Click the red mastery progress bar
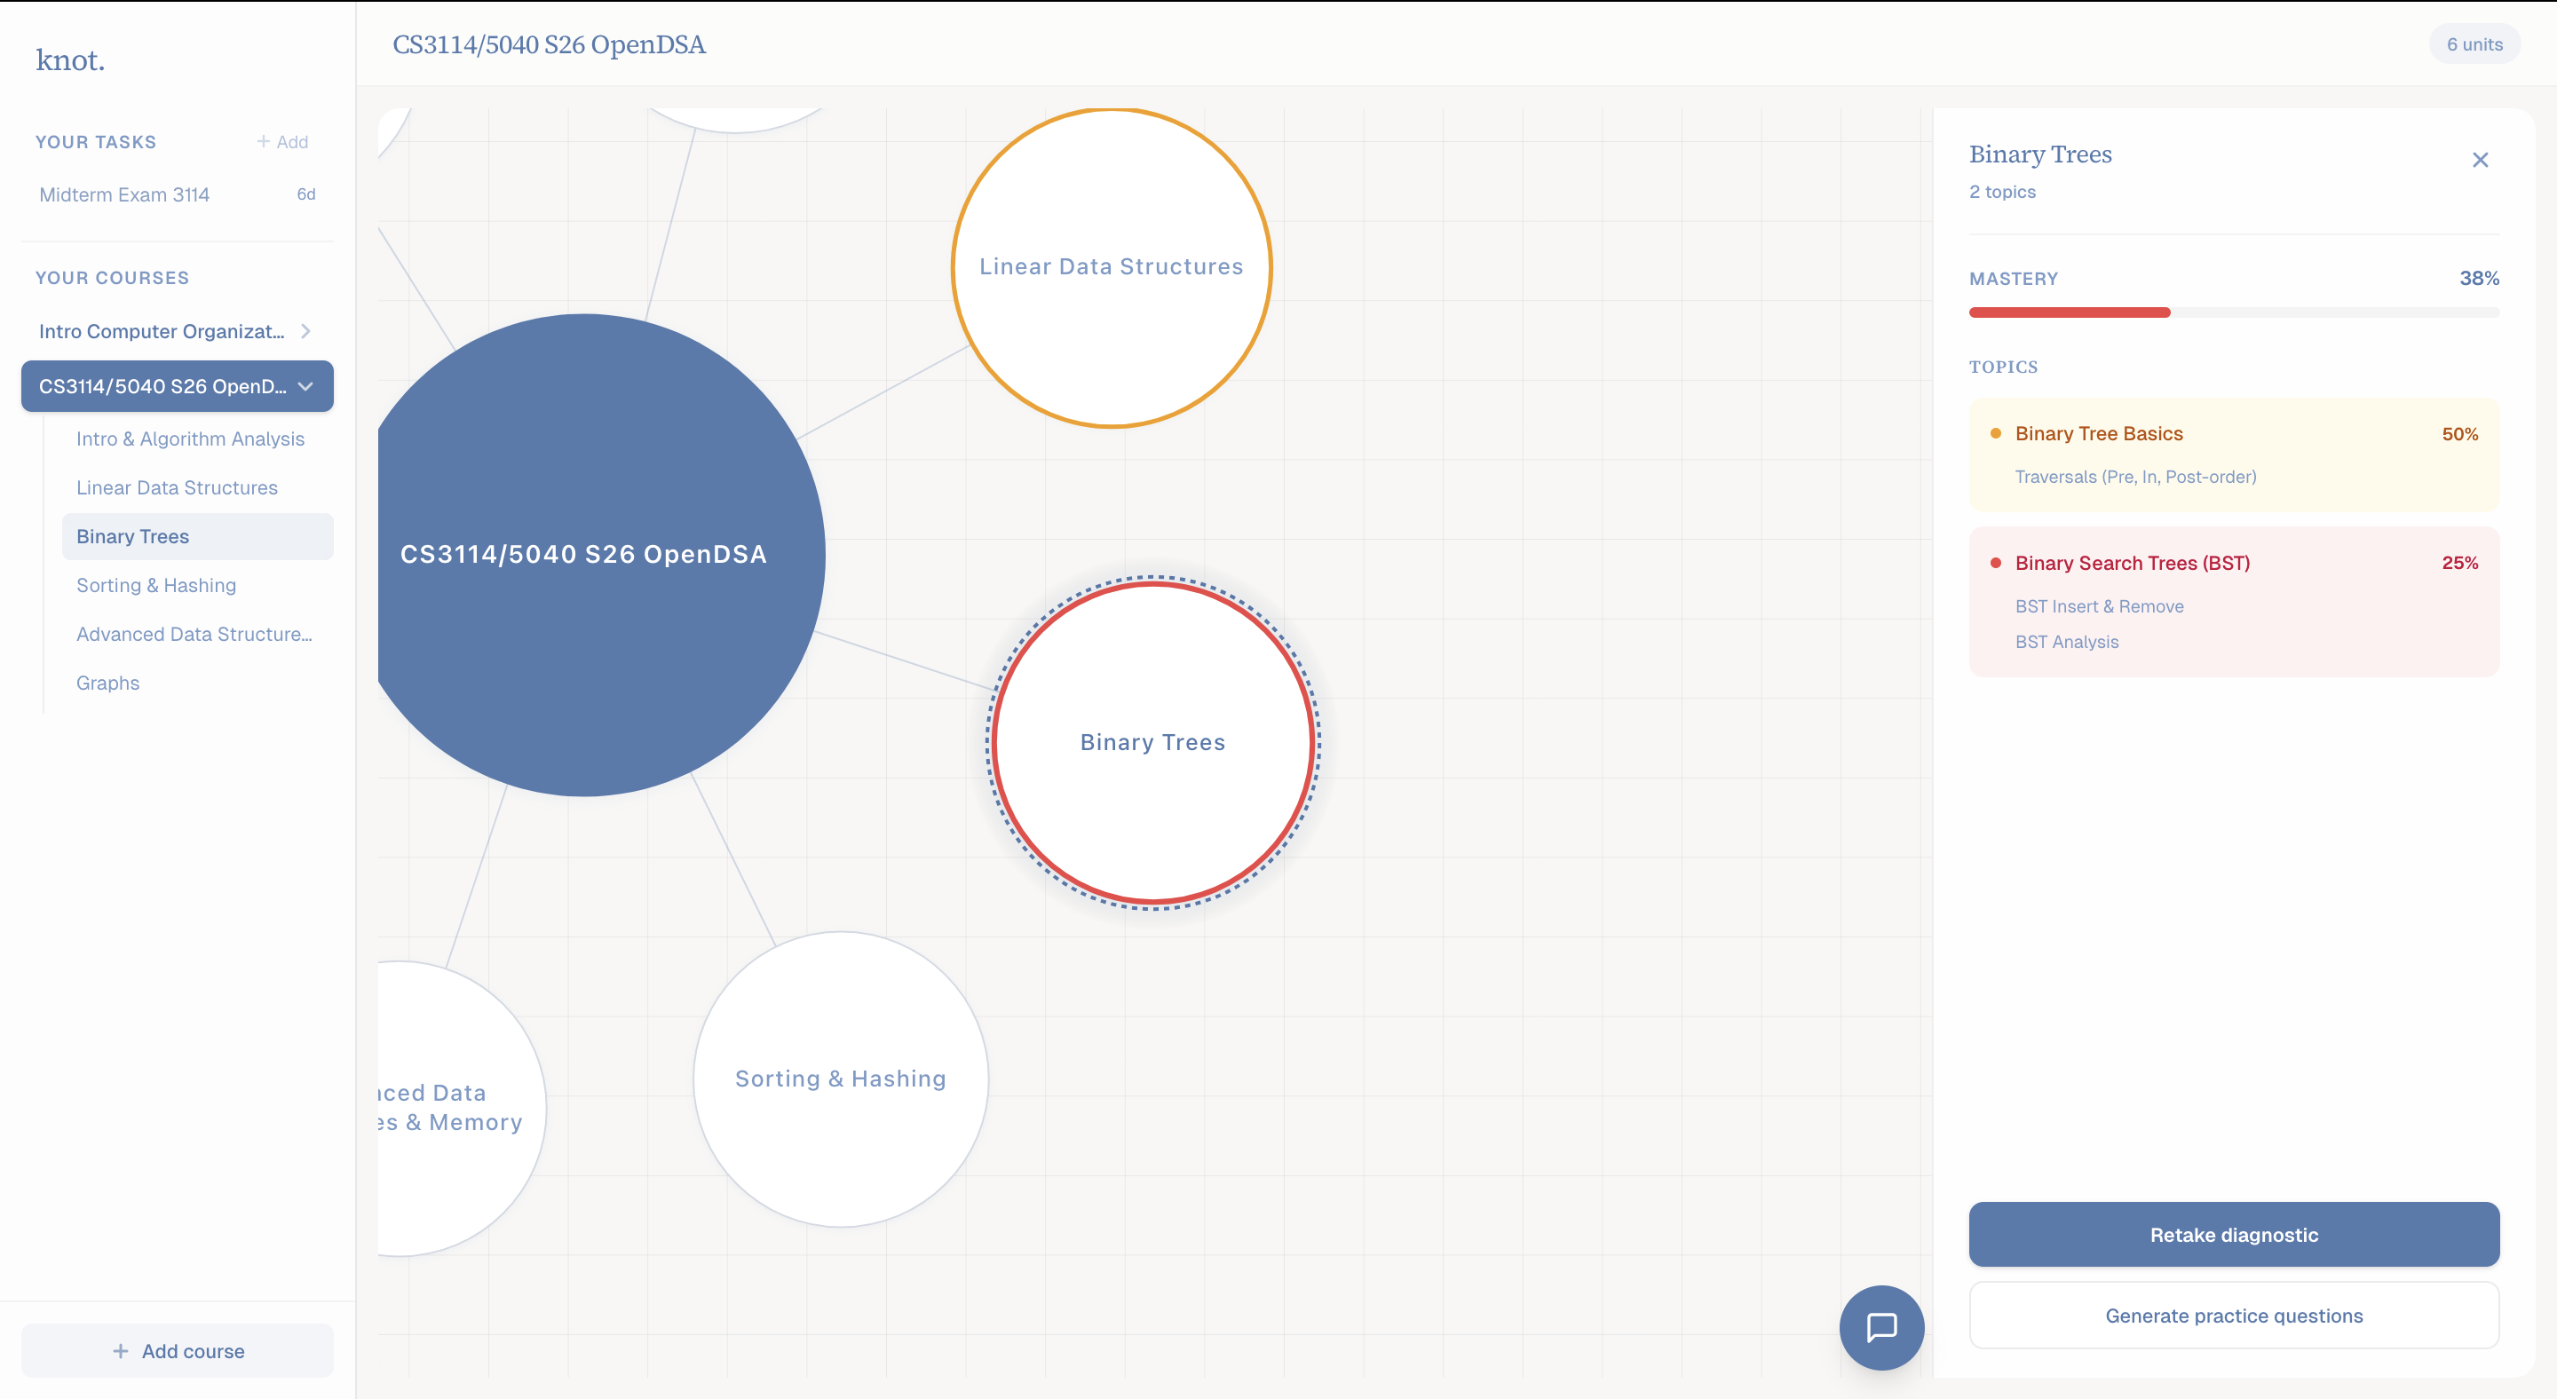 click(x=2069, y=312)
